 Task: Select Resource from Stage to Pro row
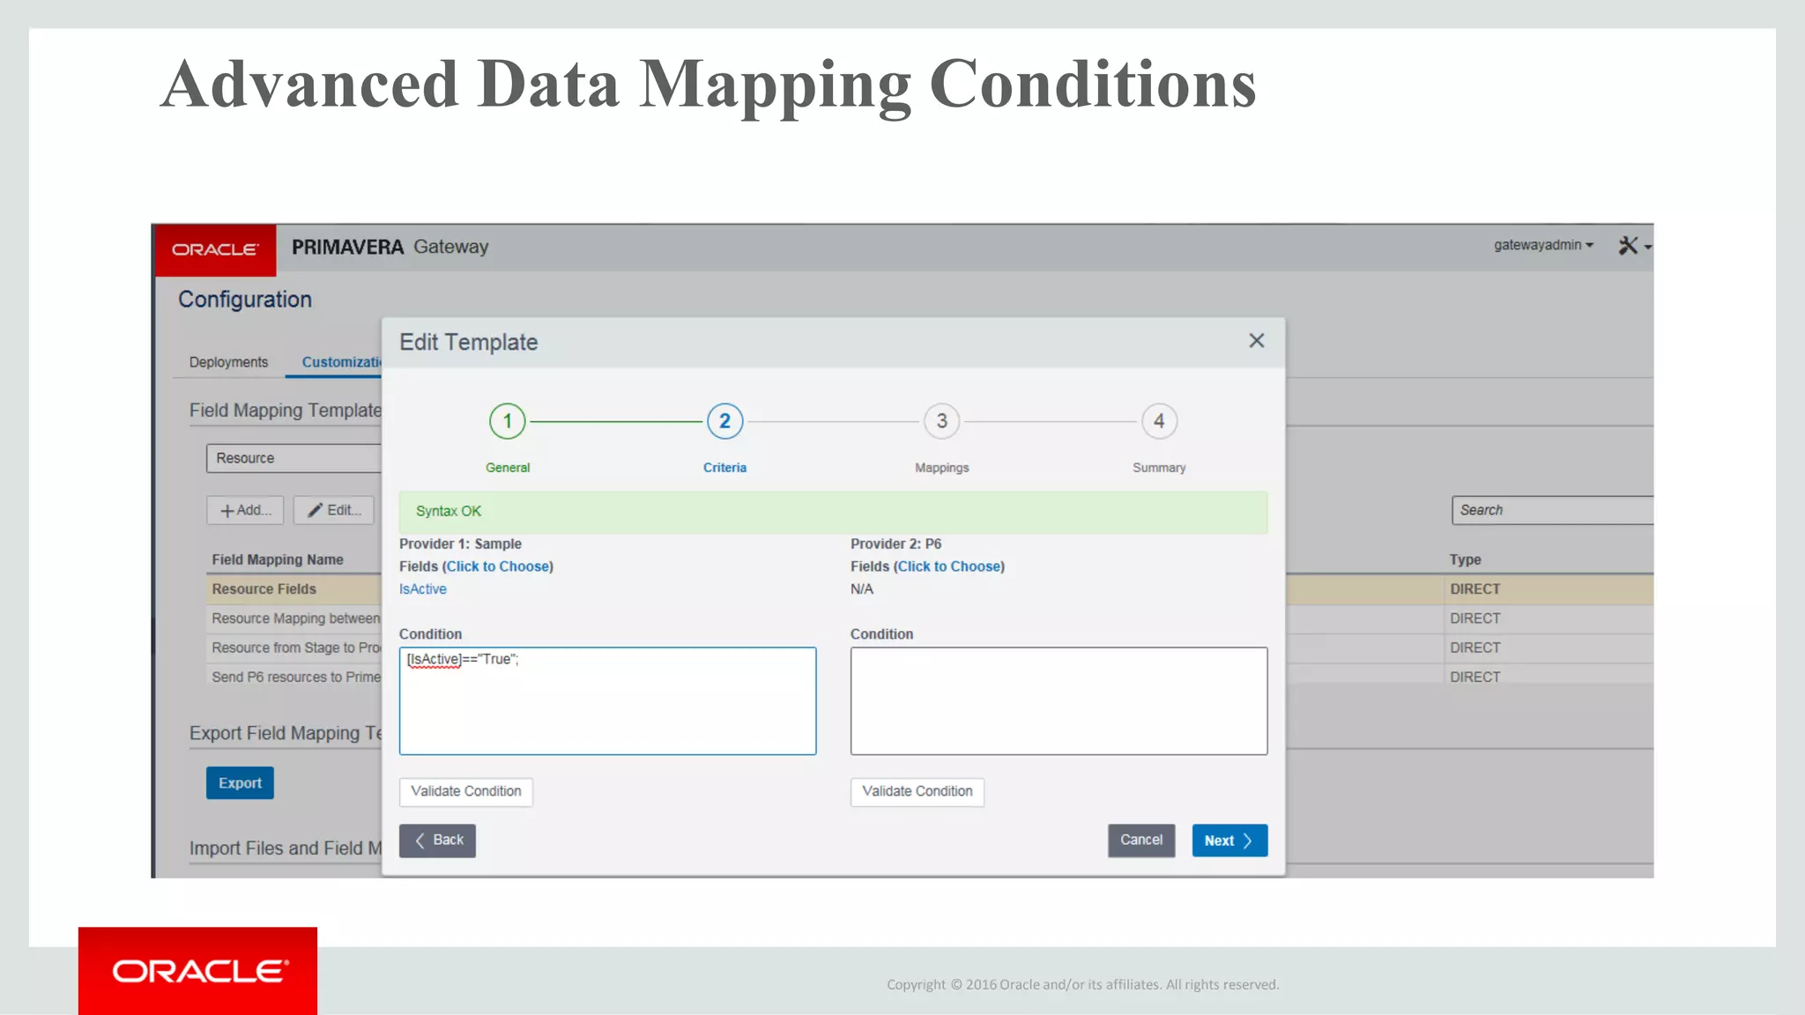coord(295,648)
